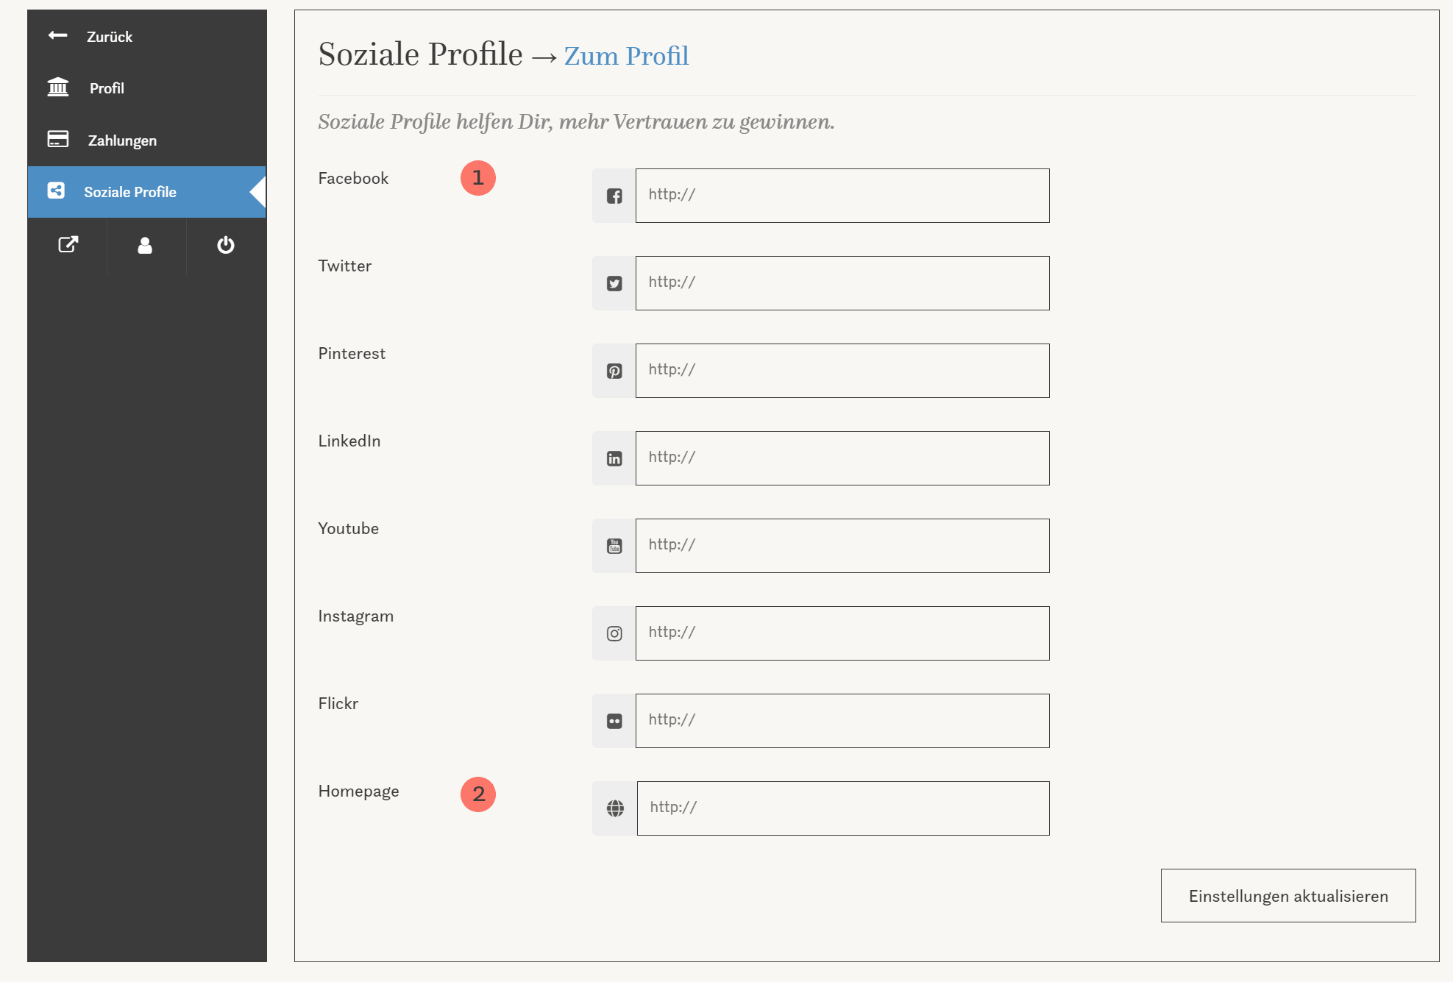Click the Zurück back arrow icon
The width and height of the screenshot is (1453, 982).
[x=57, y=35]
